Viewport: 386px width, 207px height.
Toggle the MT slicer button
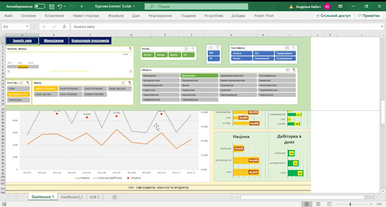click(x=213, y=53)
